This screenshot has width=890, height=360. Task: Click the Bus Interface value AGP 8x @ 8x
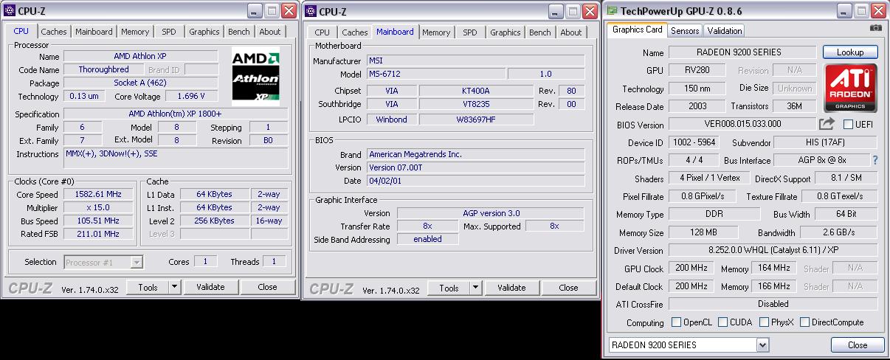821,160
